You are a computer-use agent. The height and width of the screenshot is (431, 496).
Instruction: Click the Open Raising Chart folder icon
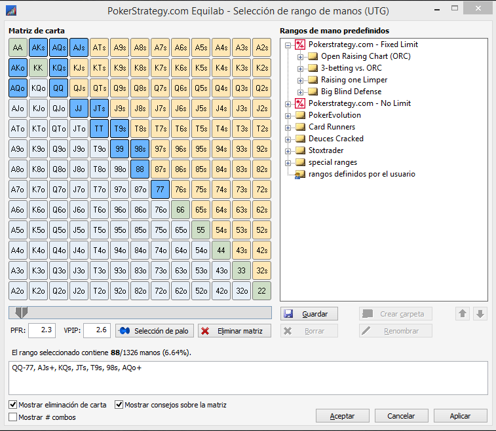(313, 56)
